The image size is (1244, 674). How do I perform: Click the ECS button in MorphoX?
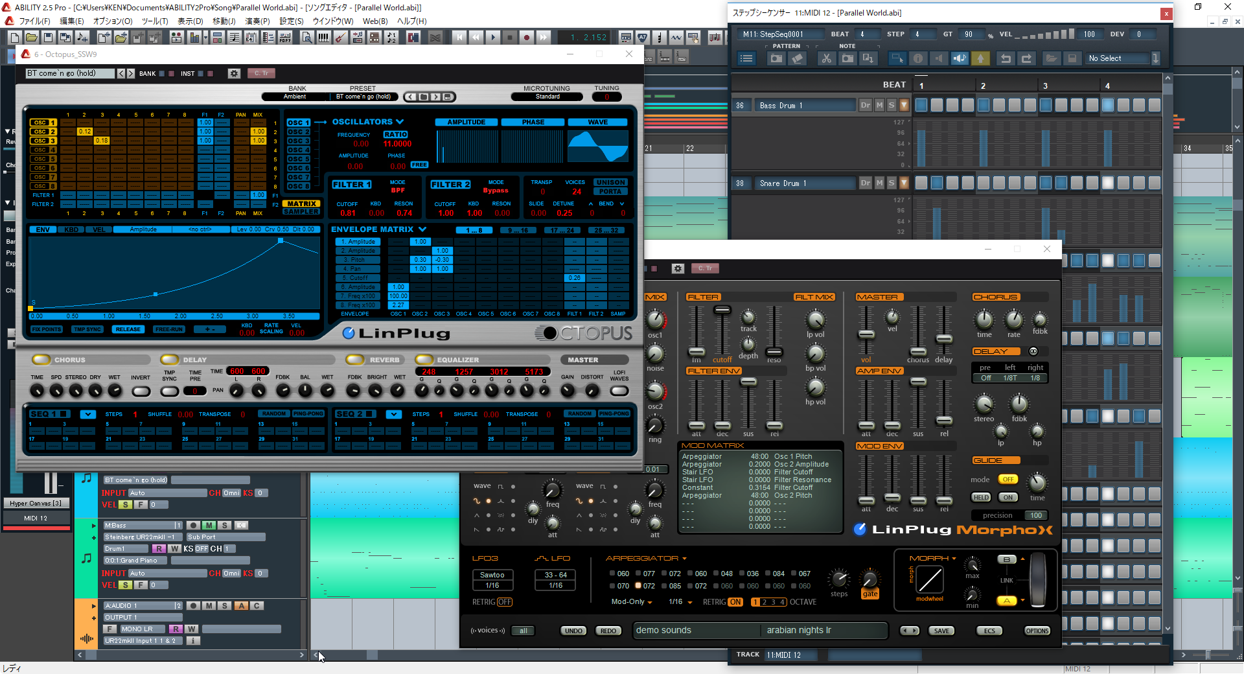[989, 631]
